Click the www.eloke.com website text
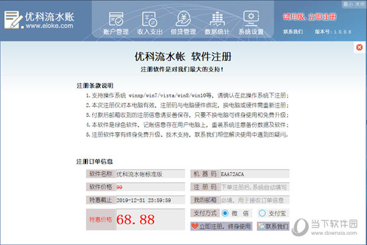This screenshot has width=367, height=245. 49,25
